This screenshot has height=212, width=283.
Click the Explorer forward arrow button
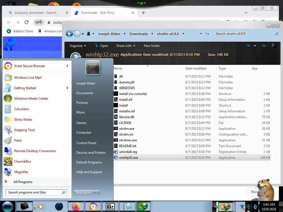click(77, 34)
